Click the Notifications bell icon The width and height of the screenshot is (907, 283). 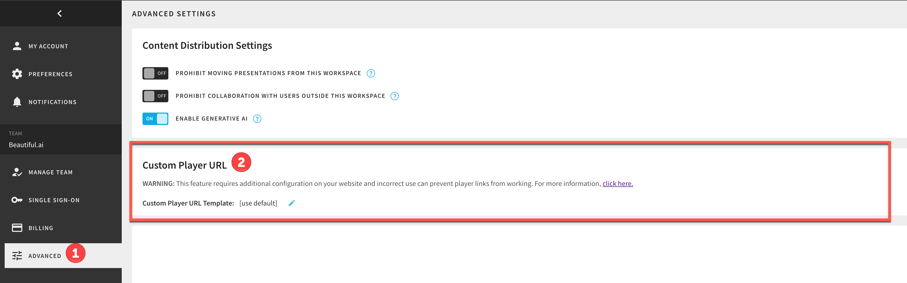pyautogui.click(x=17, y=102)
